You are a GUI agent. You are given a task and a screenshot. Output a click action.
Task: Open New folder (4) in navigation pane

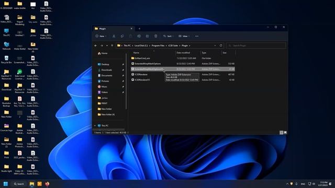[106, 114]
